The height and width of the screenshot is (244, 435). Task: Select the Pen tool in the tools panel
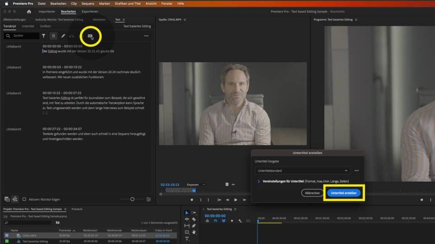[x=194, y=226]
